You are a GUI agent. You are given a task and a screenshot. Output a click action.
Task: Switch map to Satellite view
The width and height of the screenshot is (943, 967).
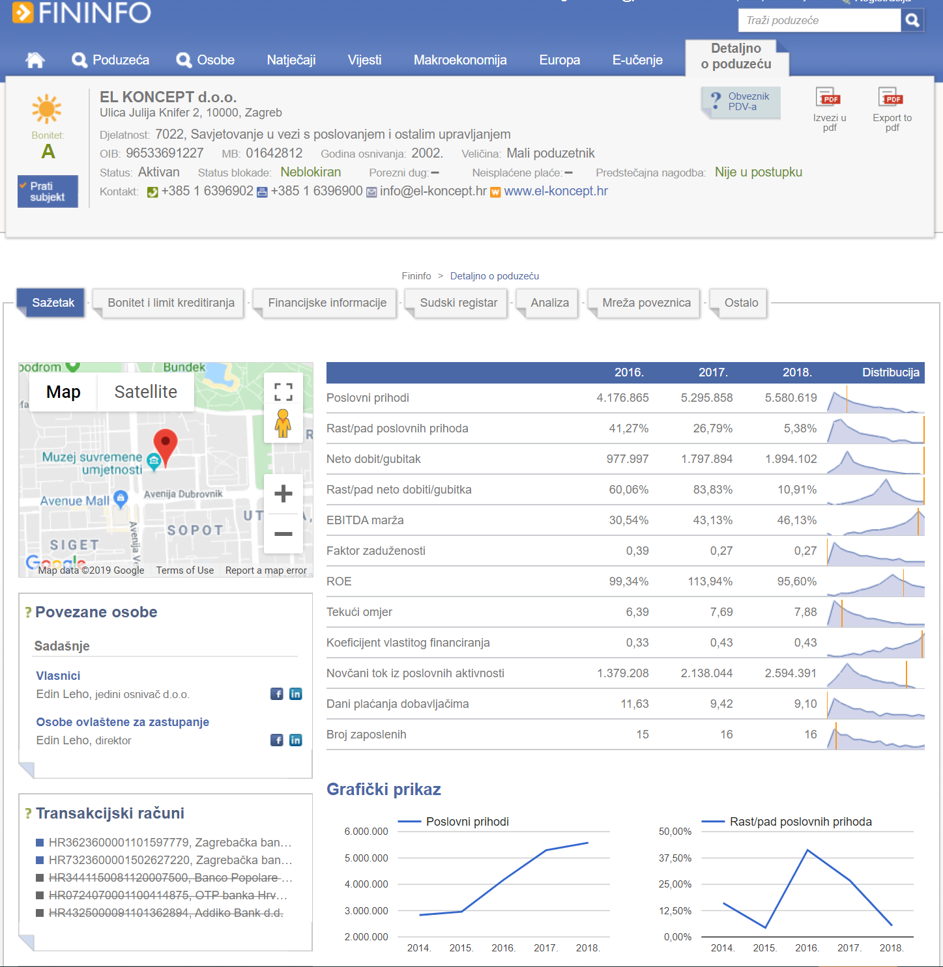pyautogui.click(x=145, y=392)
